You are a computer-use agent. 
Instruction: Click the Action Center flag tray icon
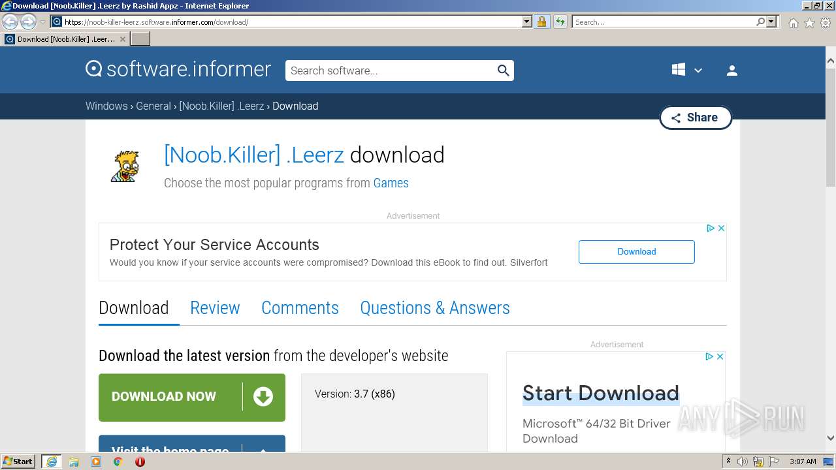click(x=774, y=462)
